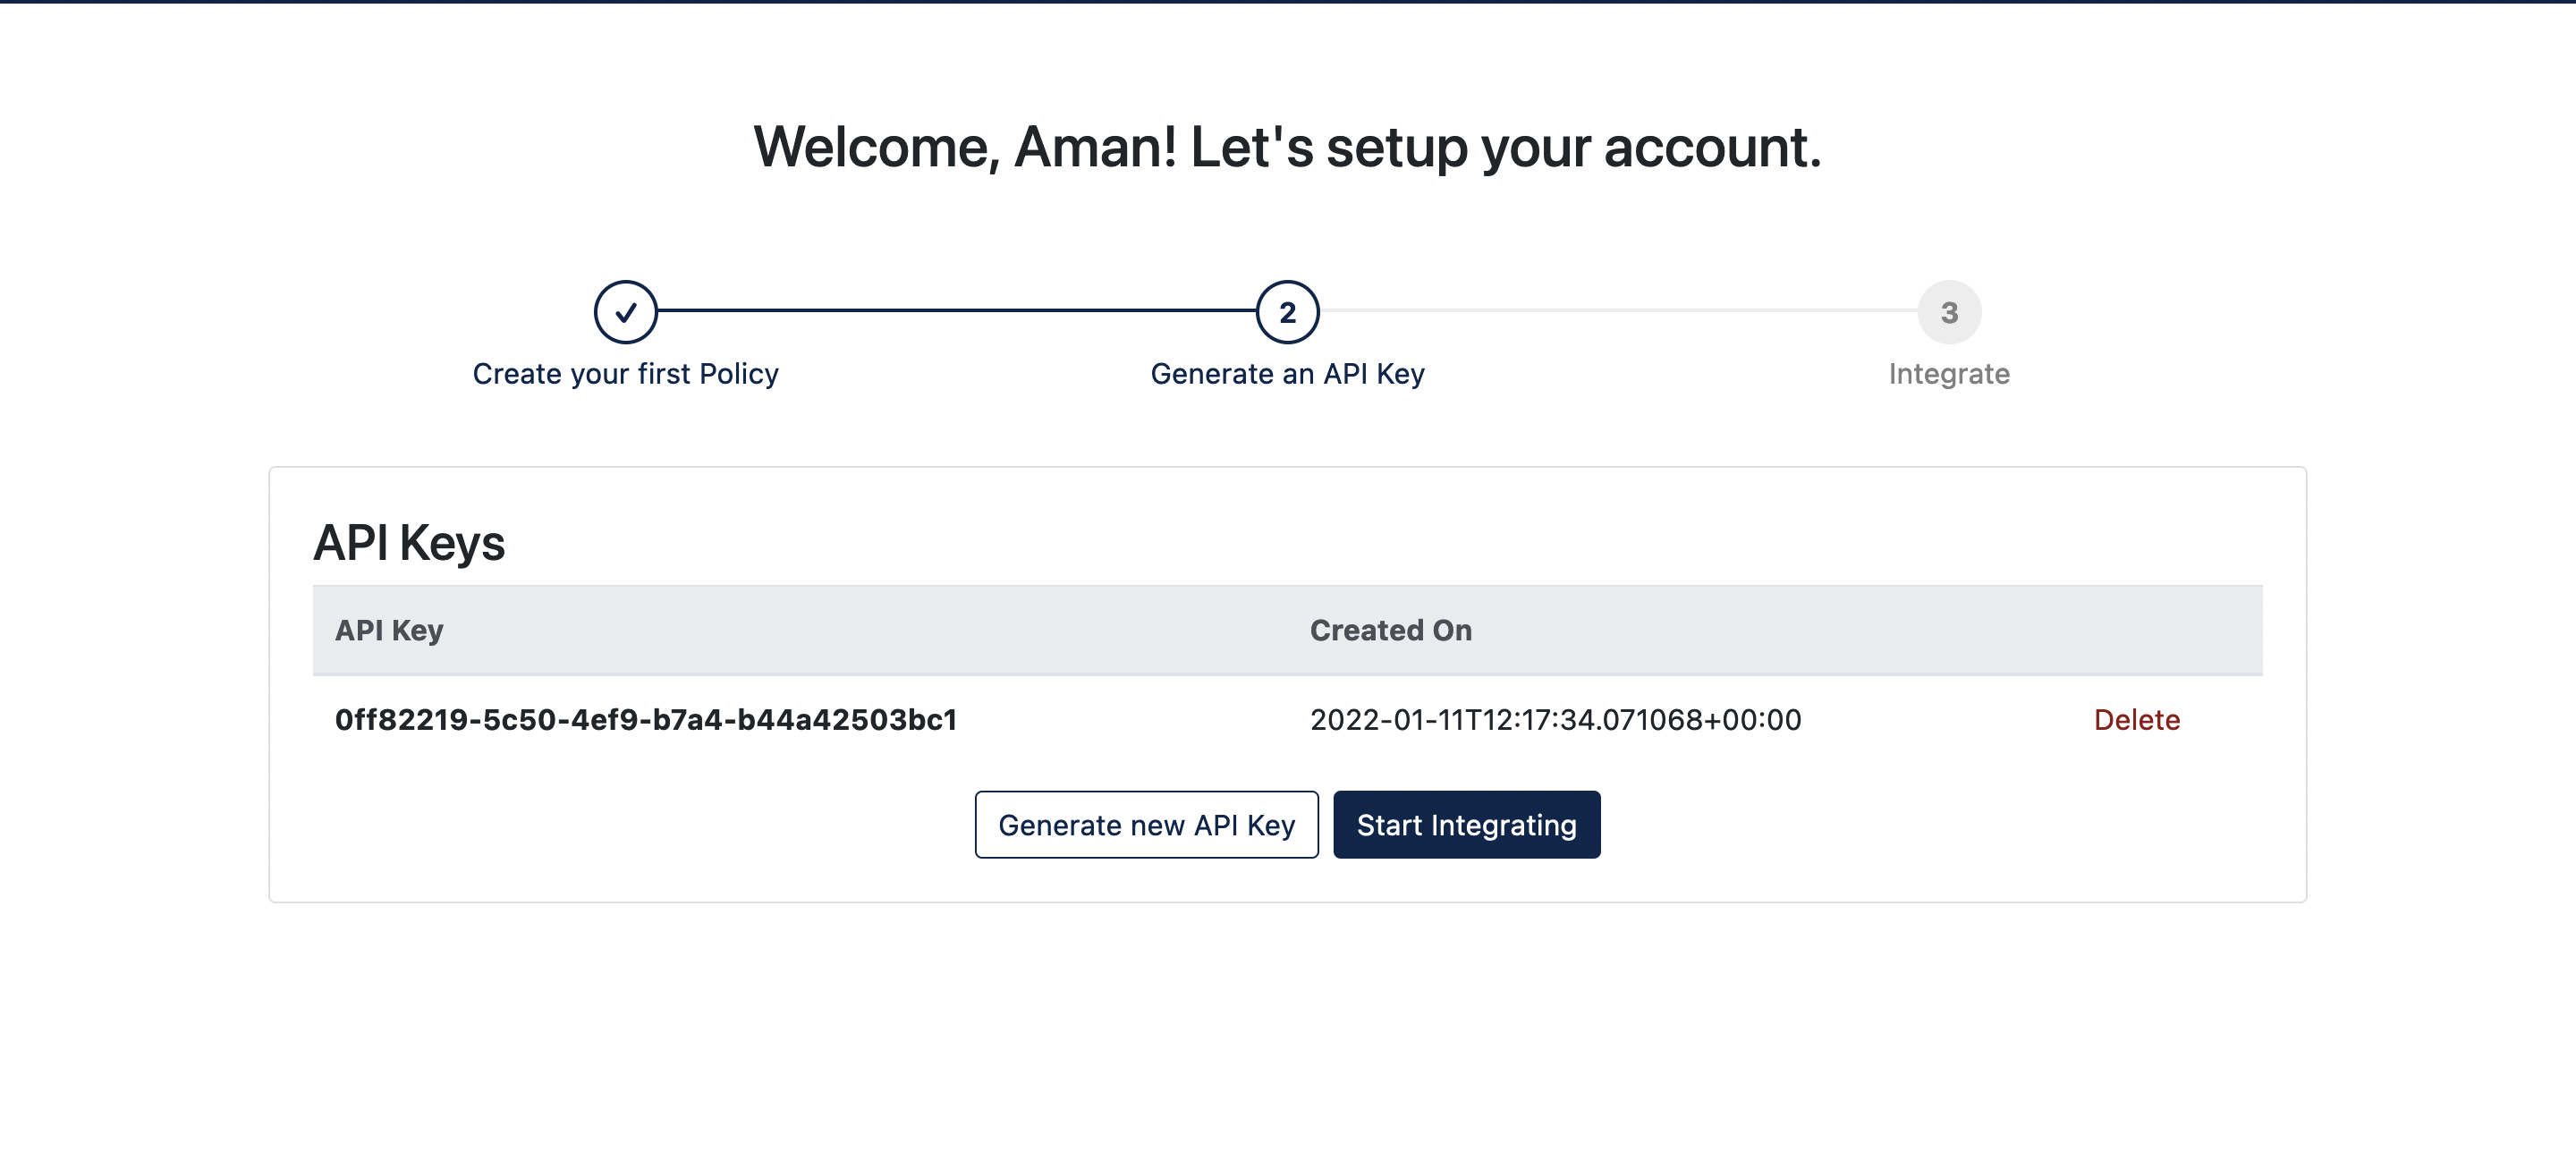
Task: Open the 'Create your first Policy' step
Action: click(625, 374)
